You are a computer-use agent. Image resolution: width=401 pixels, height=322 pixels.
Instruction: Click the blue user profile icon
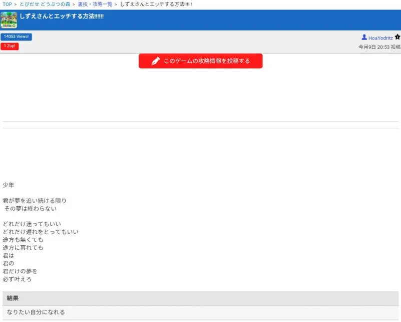click(364, 38)
